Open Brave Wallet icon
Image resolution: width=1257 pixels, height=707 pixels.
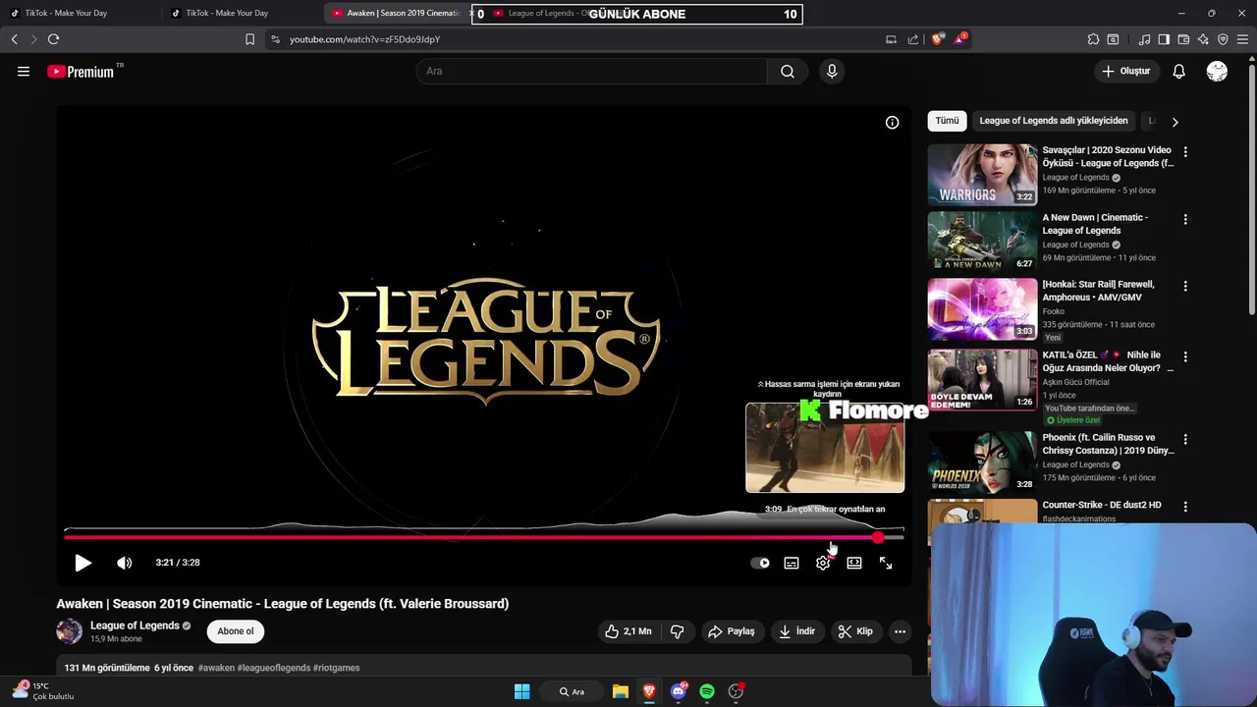coord(1183,39)
